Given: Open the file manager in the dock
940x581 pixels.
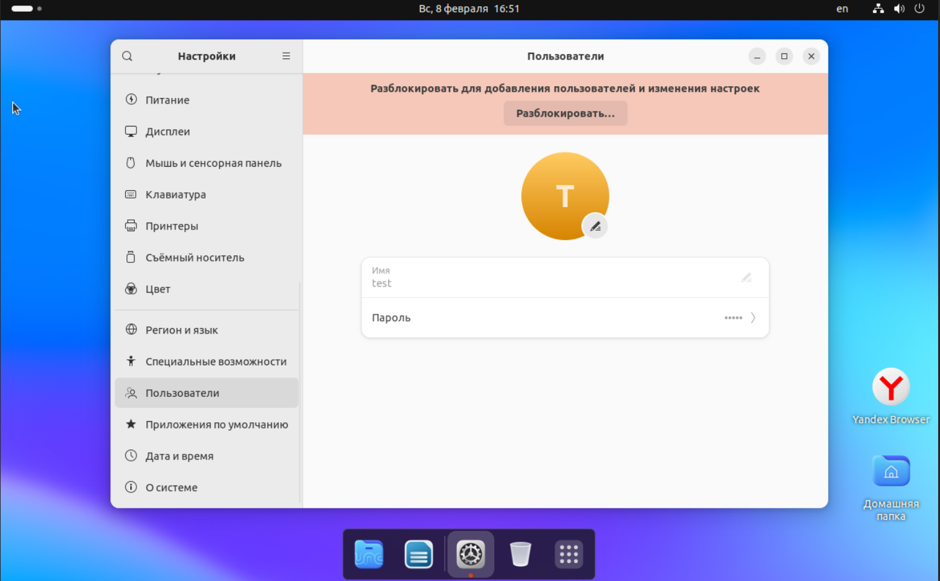Looking at the screenshot, I should (x=369, y=554).
